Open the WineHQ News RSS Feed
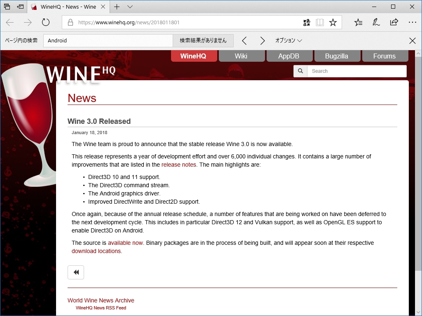Viewport: 422px width, 316px height. (101, 307)
